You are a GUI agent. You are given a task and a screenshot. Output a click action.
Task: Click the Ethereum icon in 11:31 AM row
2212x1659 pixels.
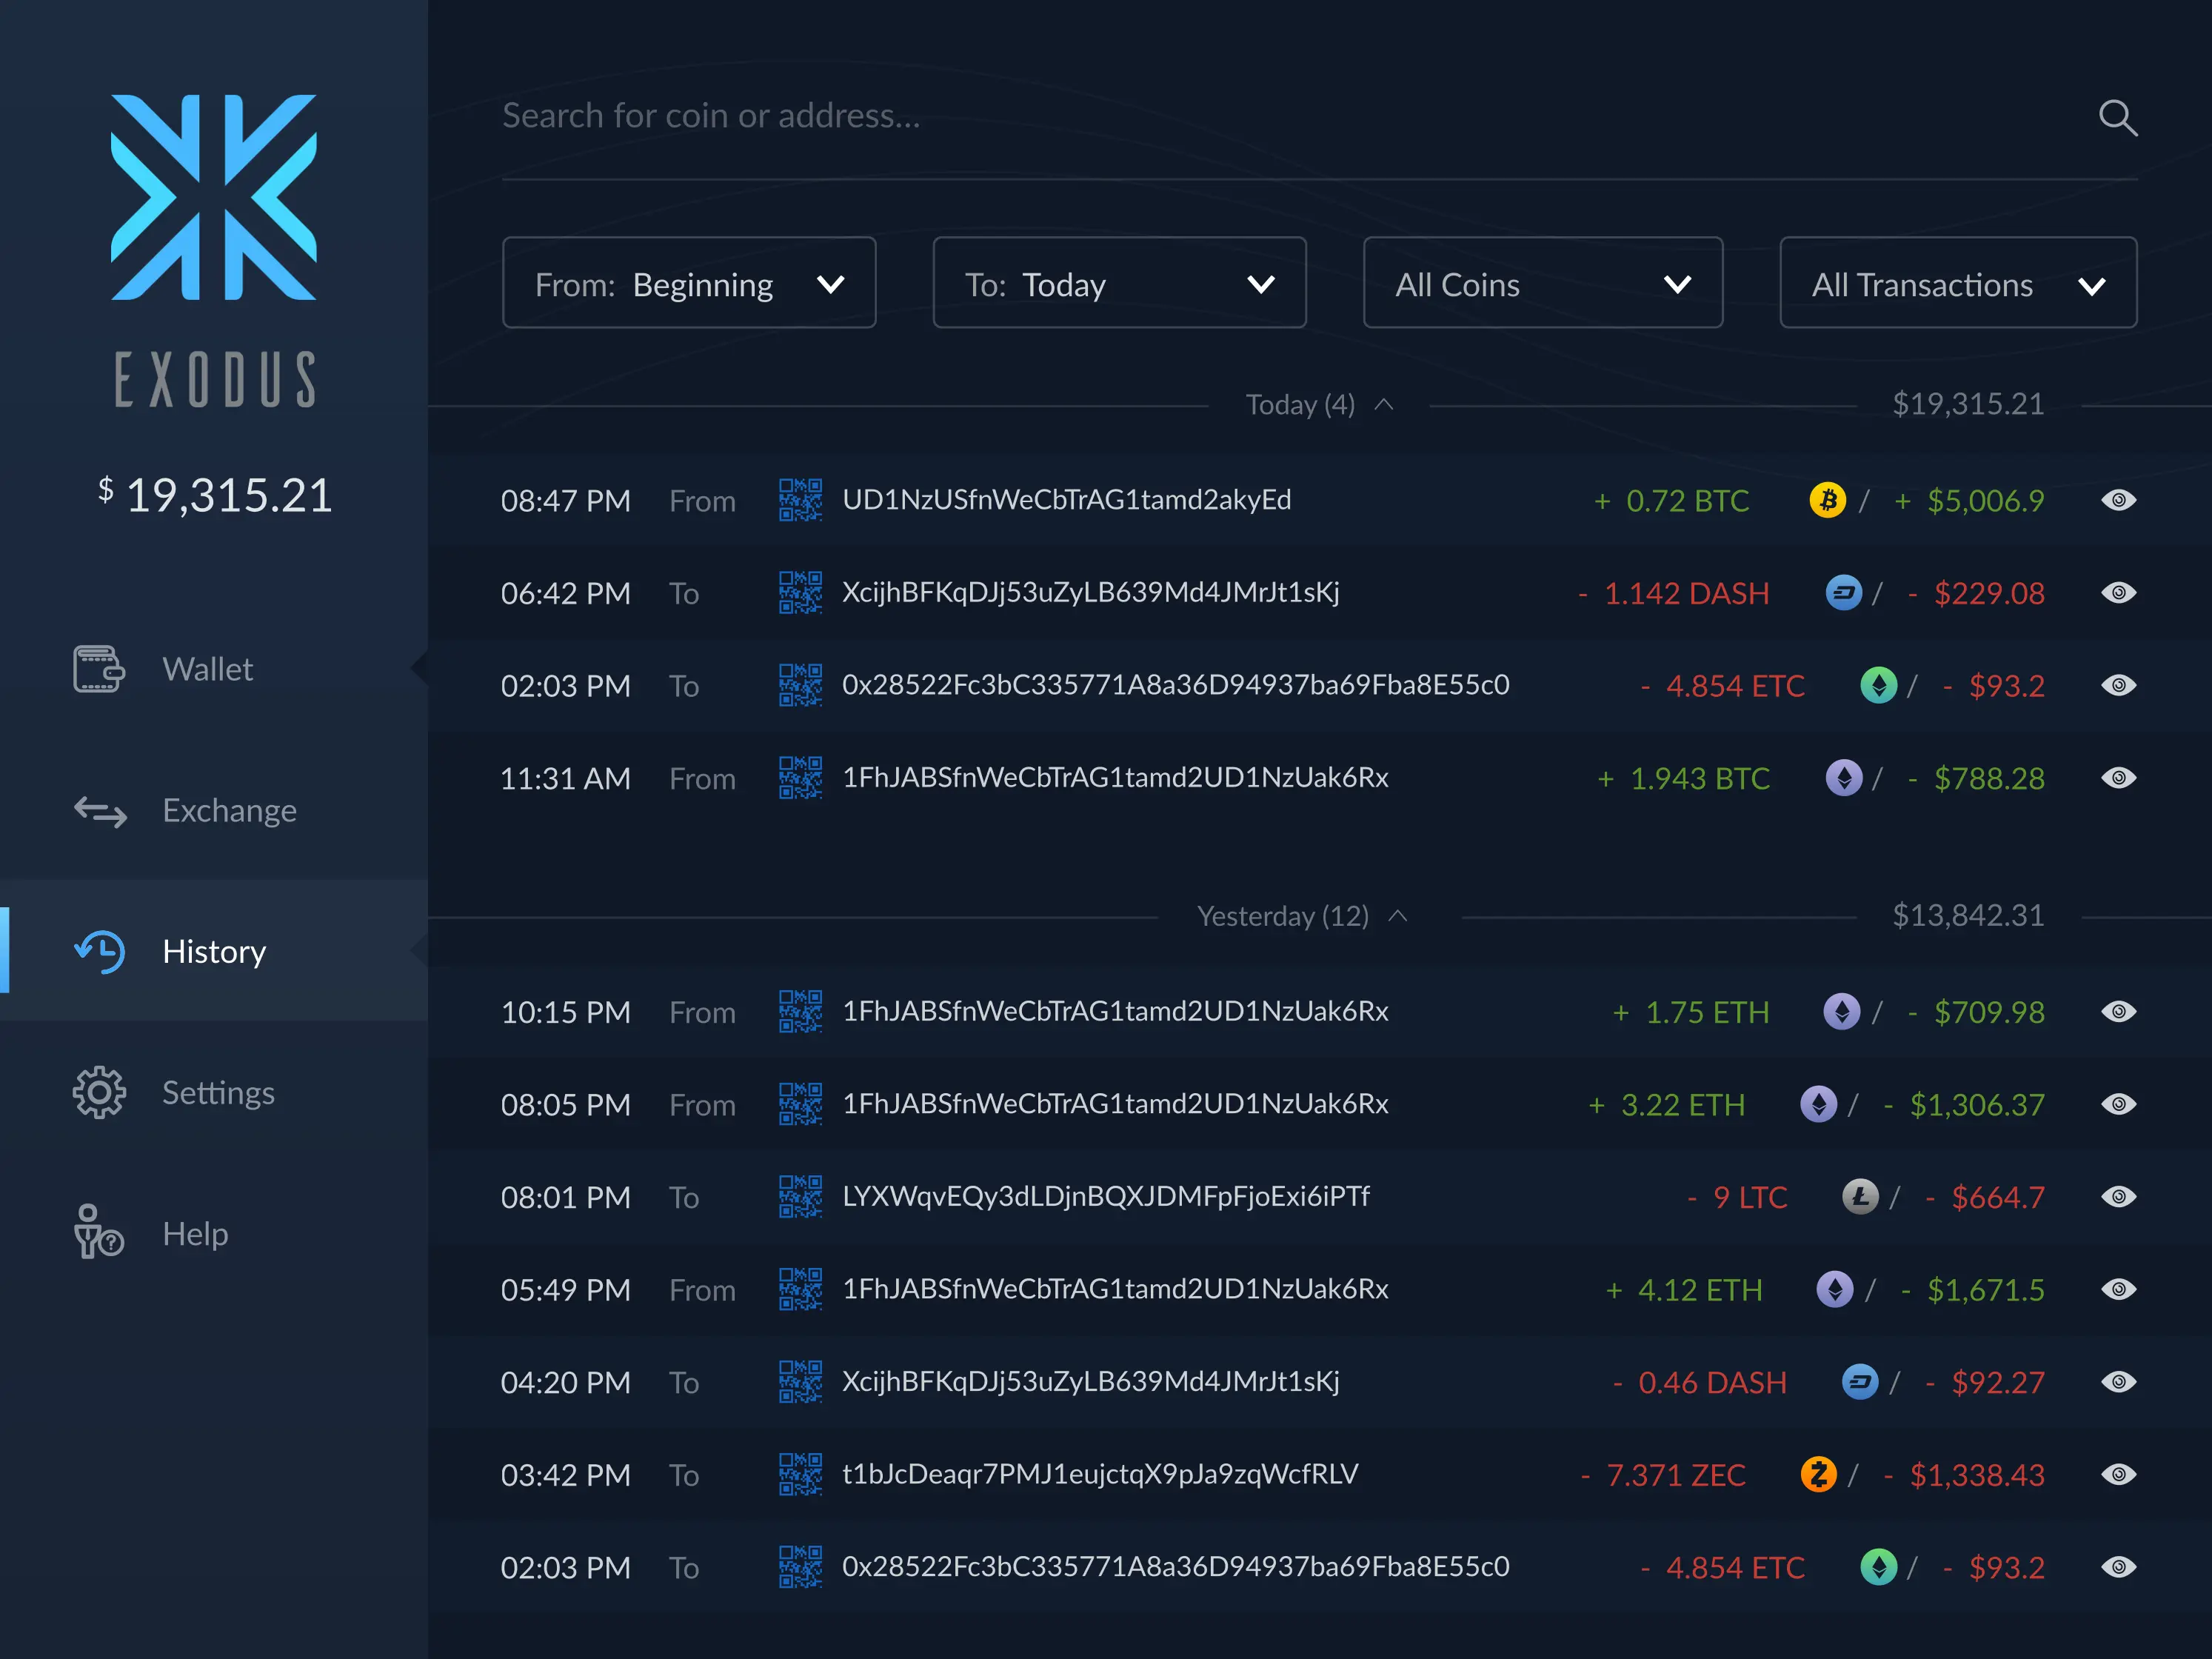point(1844,777)
